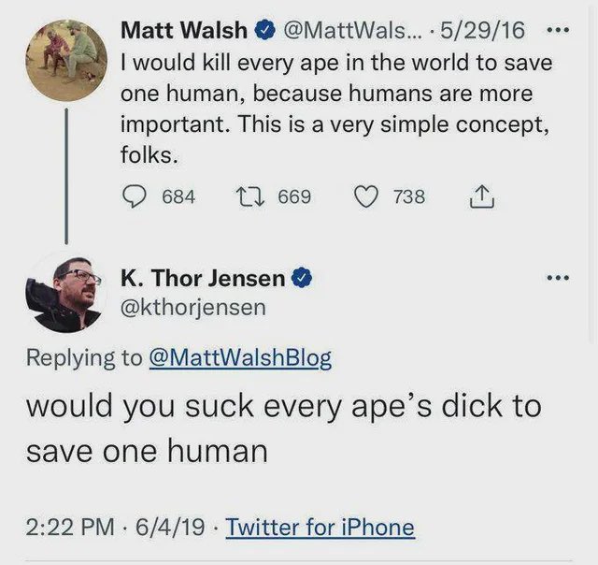Image resolution: width=598 pixels, height=565 pixels.
Task: Click K. Thor Jensen's verified badge
Action: [302, 278]
